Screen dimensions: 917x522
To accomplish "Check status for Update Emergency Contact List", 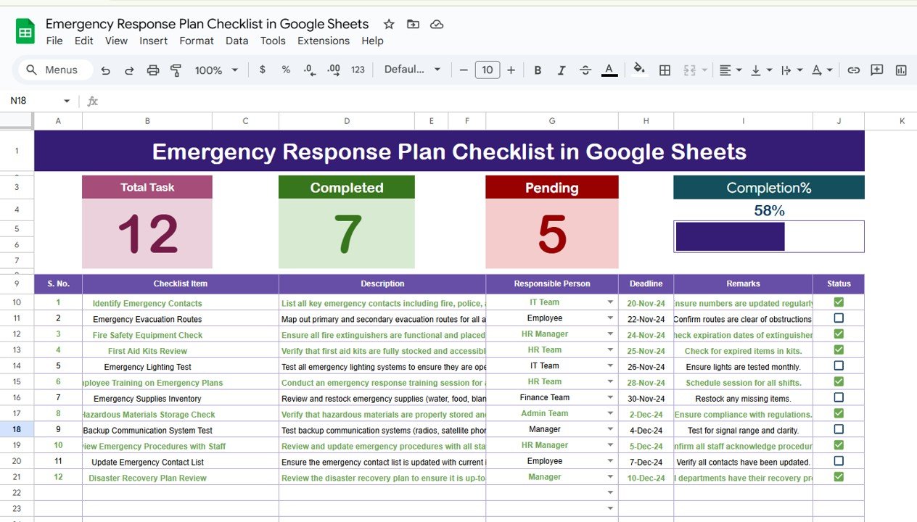I will point(839,461).
